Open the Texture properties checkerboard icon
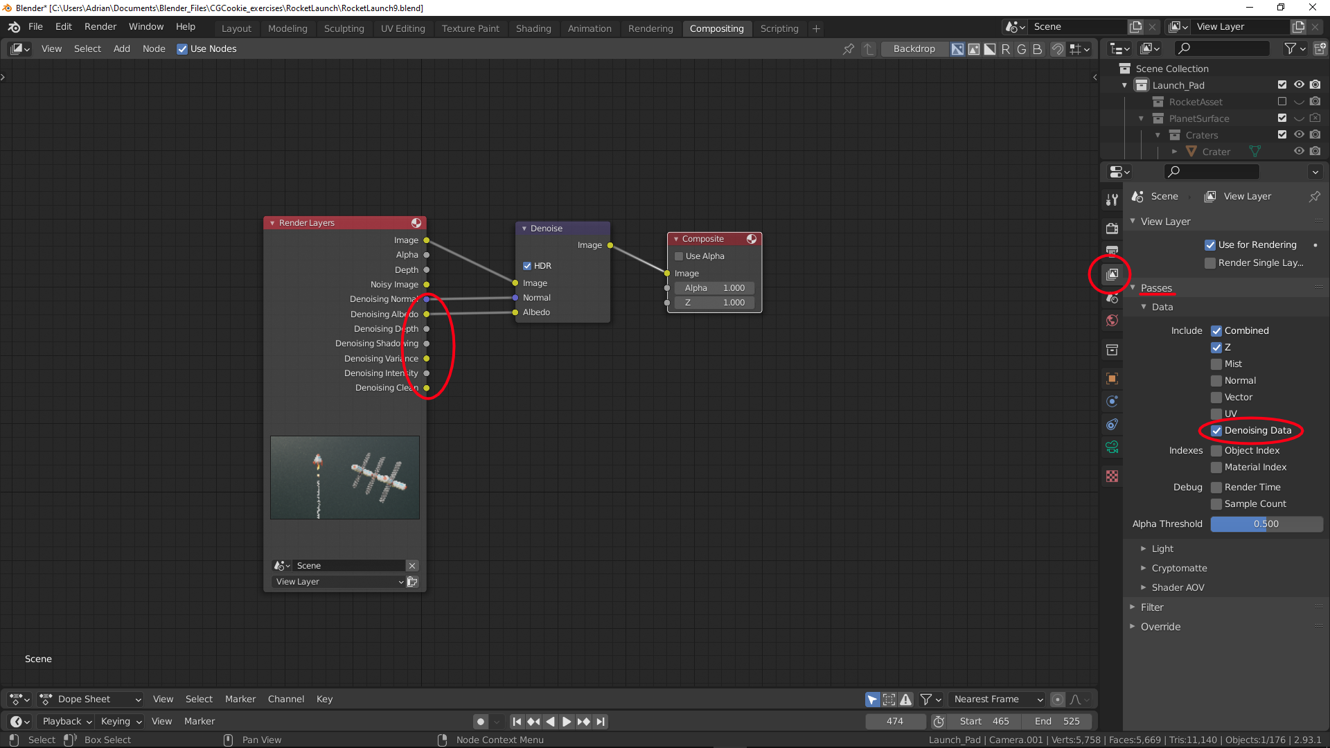 [1112, 477]
